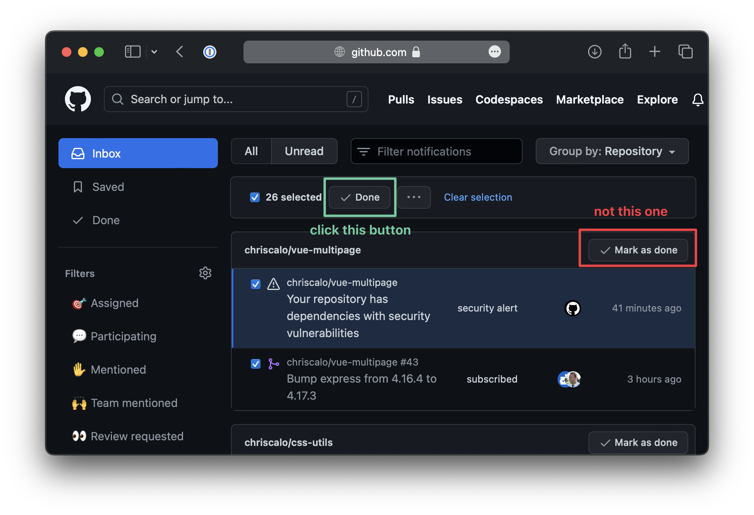Image resolution: width=754 pixels, height=515 pixels.
Task: Click the GitHub octocat logo
Action: pyautogui.click(x=77, y=99)
